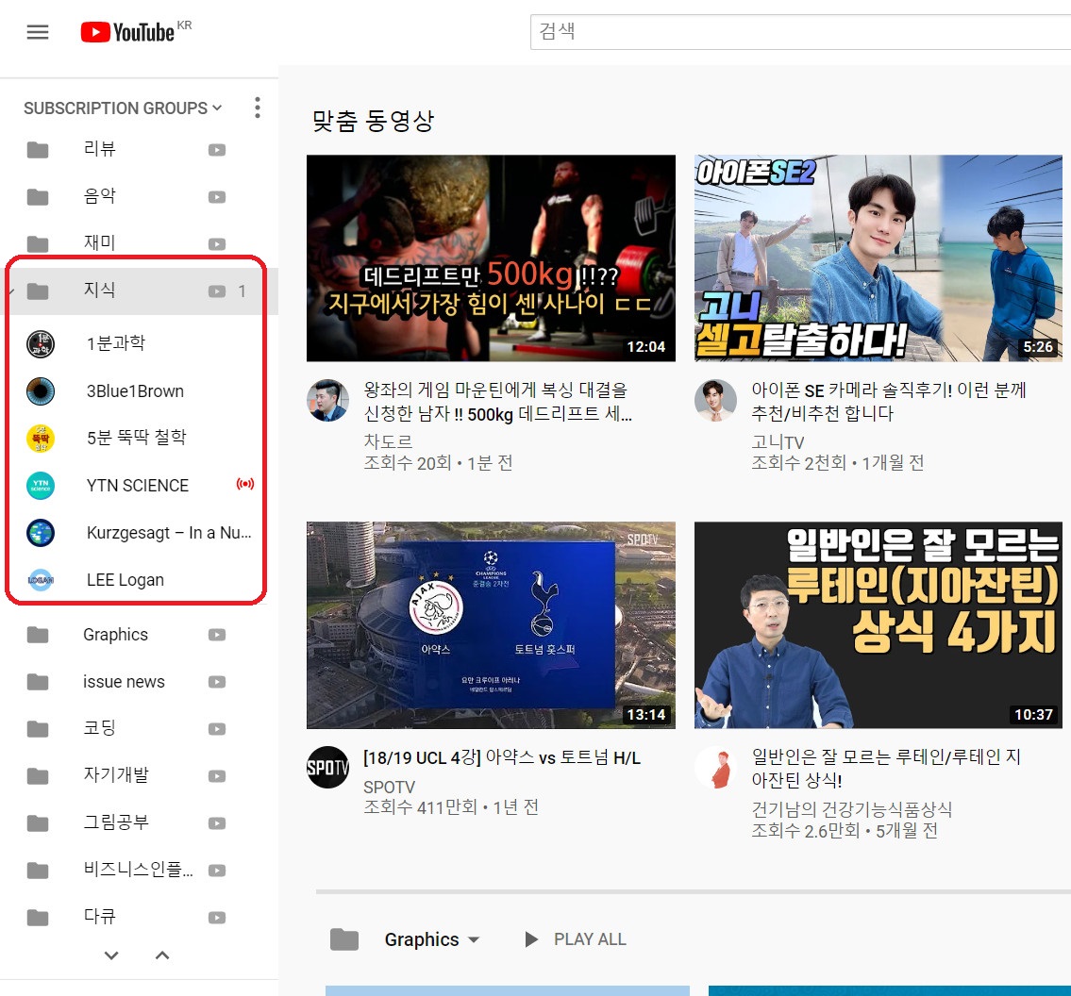Open Kurzgesagt – In a Nu... channel link
Image resolution: width=1071 pixels, height=996 pixels.
point(169,533)
